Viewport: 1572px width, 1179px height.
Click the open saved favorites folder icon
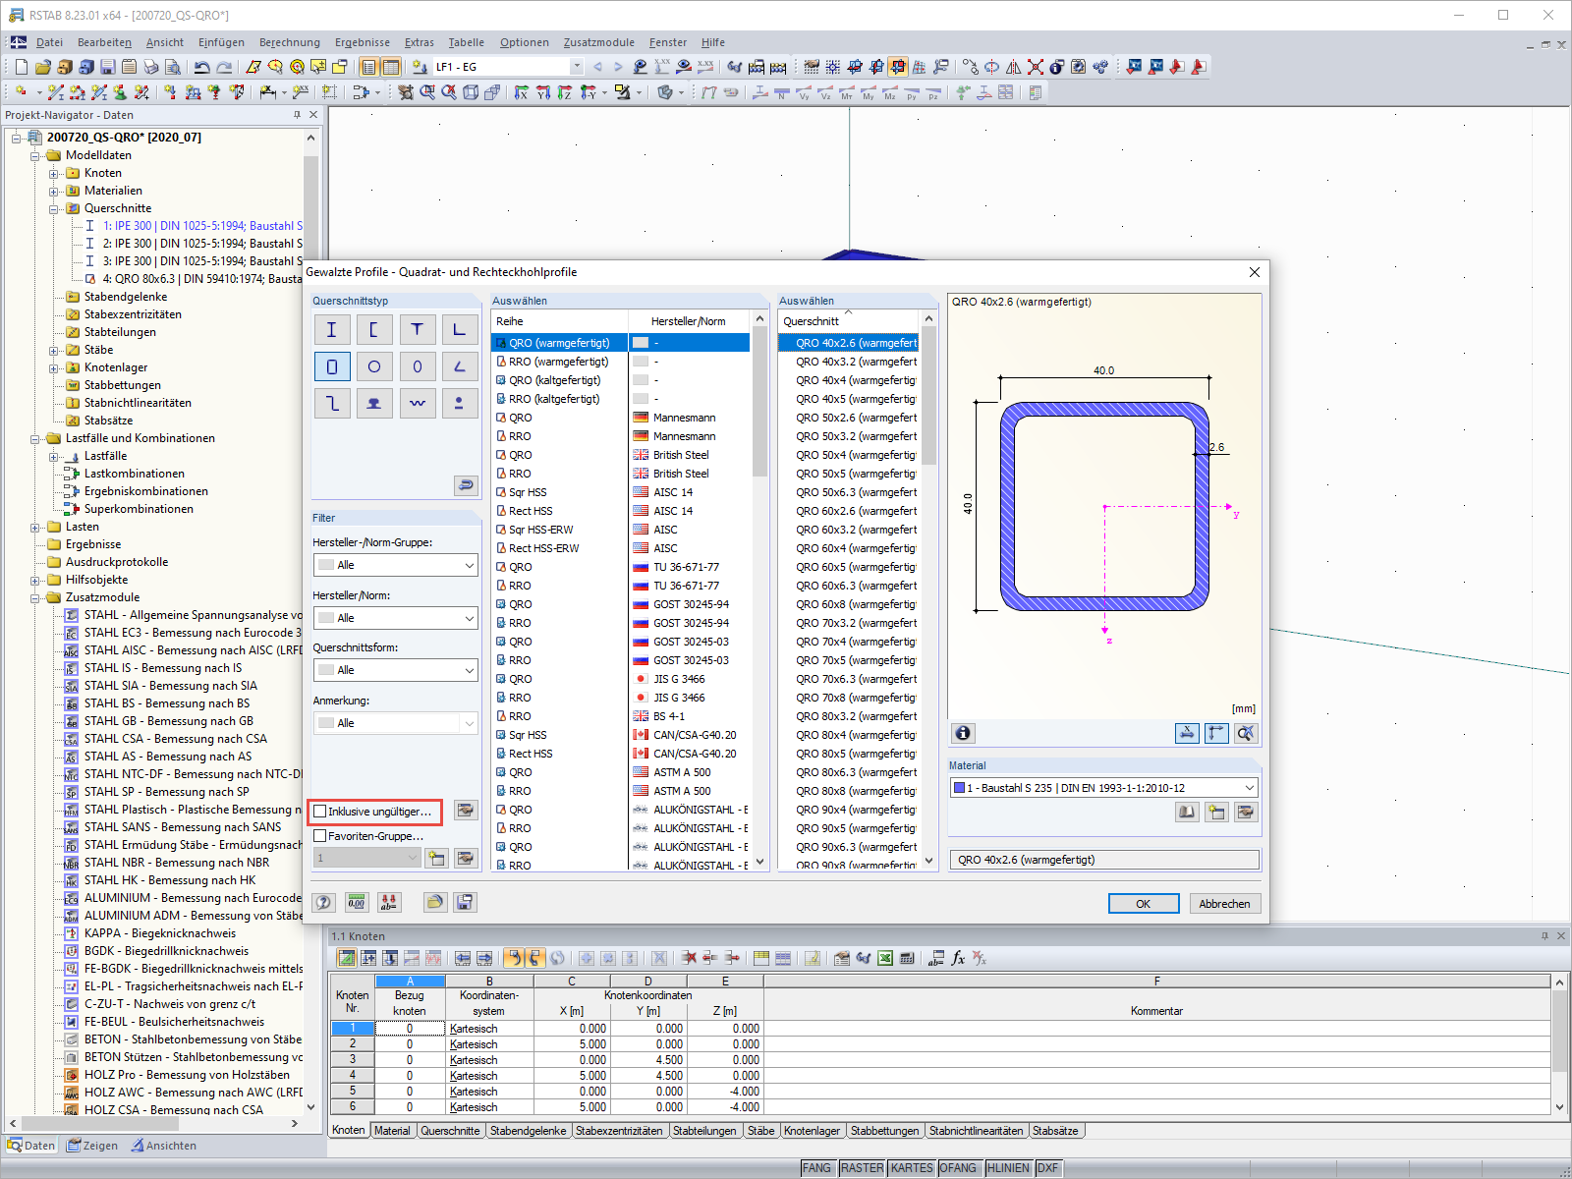coord(435,902)
